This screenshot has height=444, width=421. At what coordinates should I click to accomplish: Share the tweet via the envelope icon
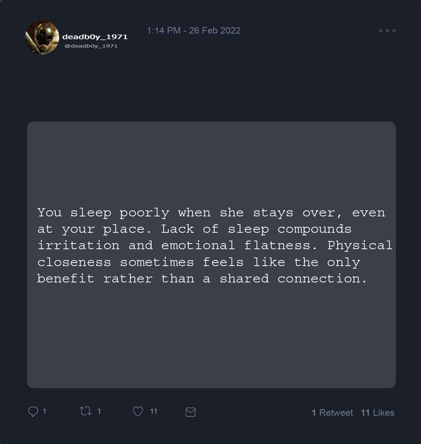(190, 412)
